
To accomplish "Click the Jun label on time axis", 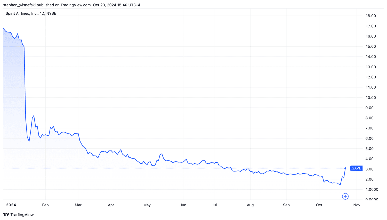I will pos(183,205).
